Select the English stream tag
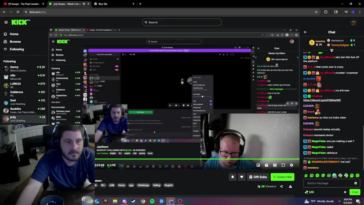 tap(169, 185)
